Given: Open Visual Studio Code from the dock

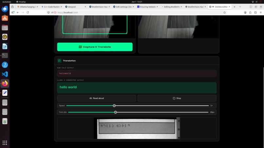Looking at the screenshot, I should [x=5, y=74].
